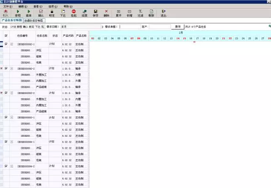Click the red flag on row 092-2
The image size is (271, 188).
(2, 69)
